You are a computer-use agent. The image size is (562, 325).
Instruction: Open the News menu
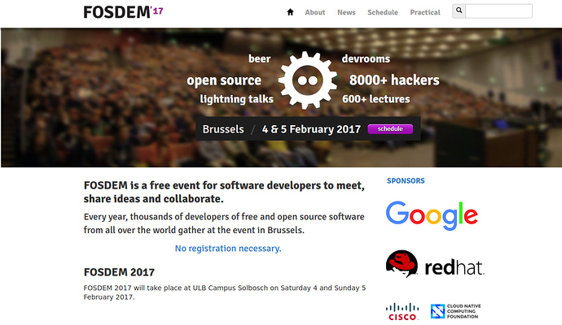346,12
